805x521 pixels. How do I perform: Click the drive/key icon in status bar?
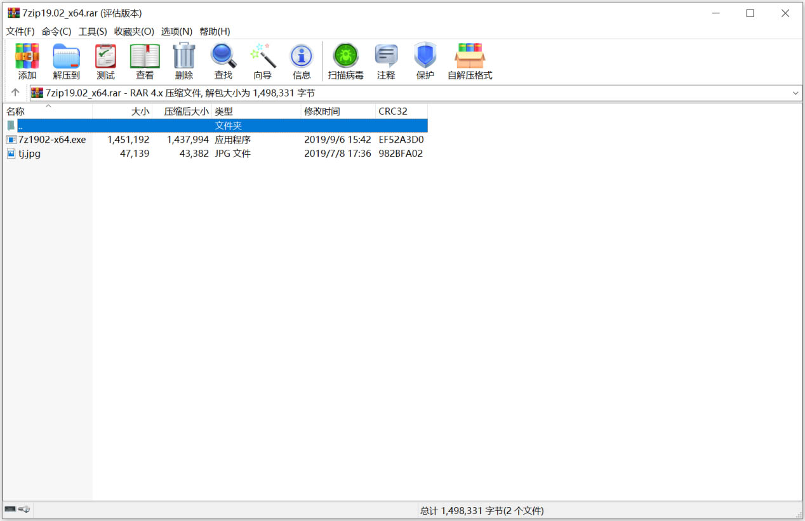pyautogui.click(x=17, y=510)
